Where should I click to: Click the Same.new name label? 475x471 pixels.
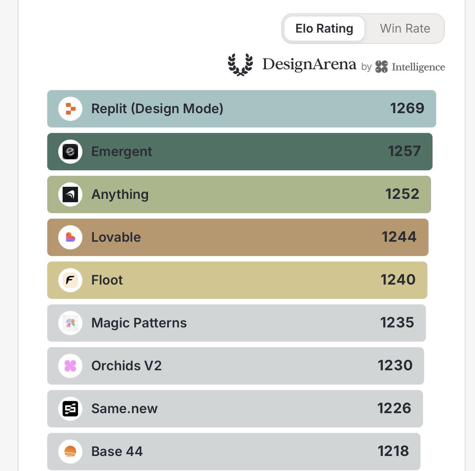124,408
